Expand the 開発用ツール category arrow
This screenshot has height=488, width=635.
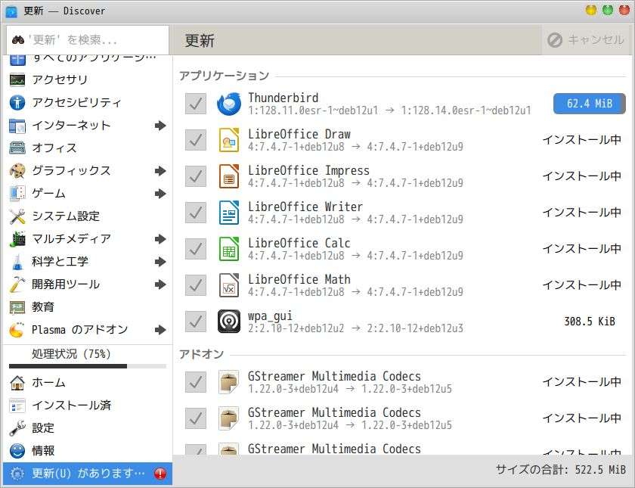click(160, 284)
